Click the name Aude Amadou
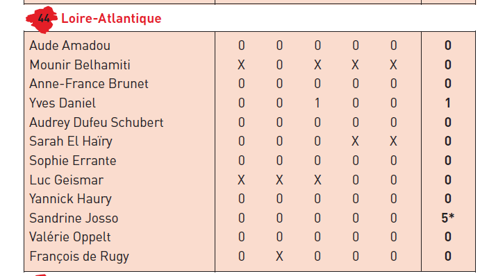This screenshot has width=480, height=276. [69, 46]
